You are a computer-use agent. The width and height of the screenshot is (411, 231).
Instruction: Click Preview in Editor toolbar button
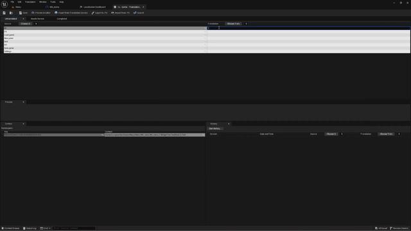coord(41,13)
